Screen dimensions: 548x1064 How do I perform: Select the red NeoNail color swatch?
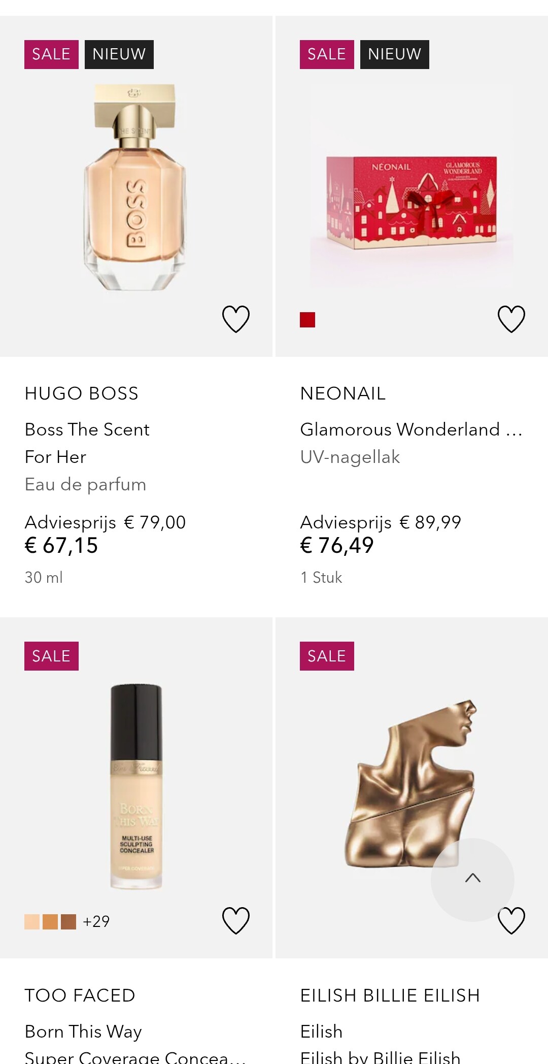tap(307, 320)
